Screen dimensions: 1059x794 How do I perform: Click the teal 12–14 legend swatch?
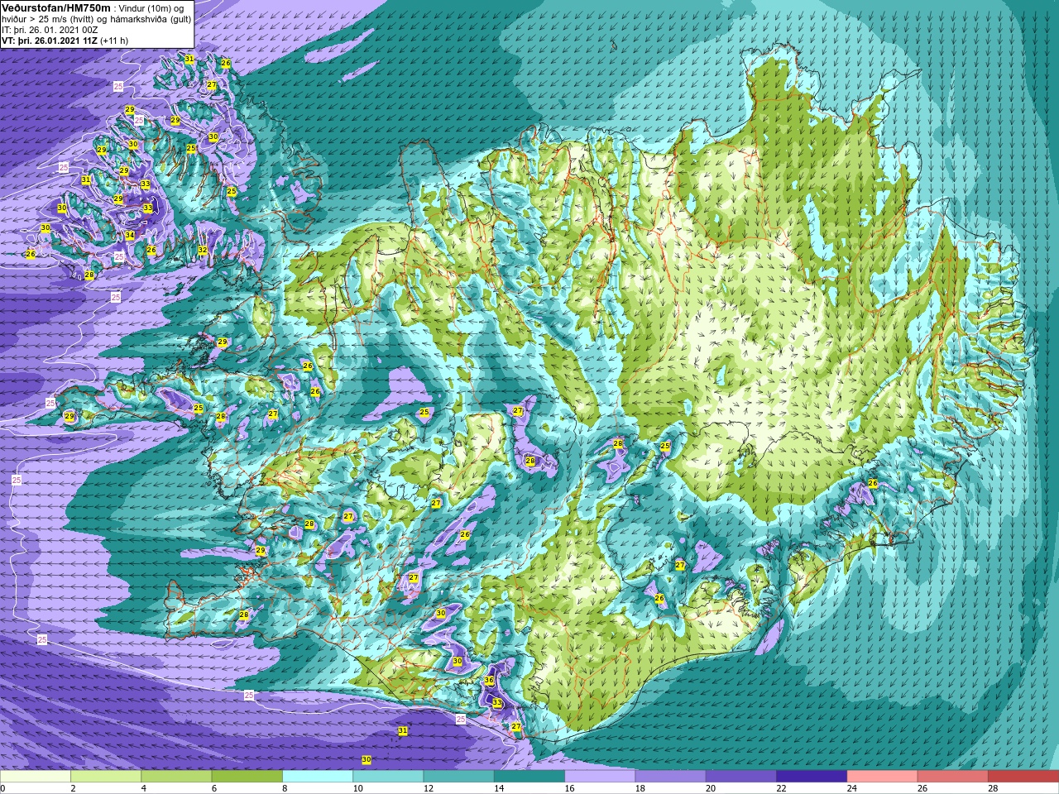point(458,777)
